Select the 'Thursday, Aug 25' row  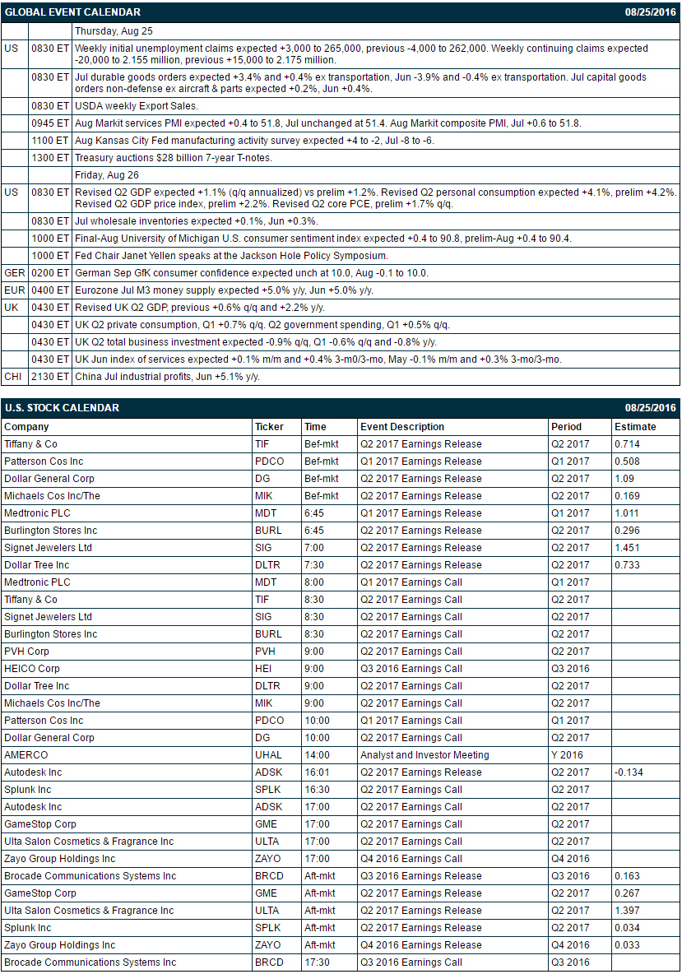[341, 32]
